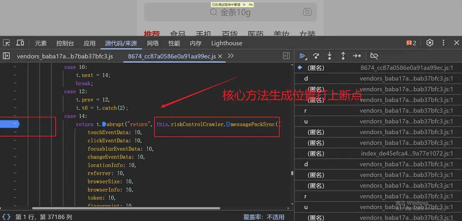Open DevTools more options kebab menu
The width and height of the screenshot is (462, 221).
(444, 43)
